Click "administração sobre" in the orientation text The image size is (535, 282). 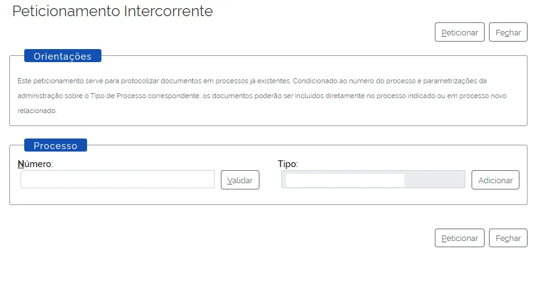pos(46,96)
